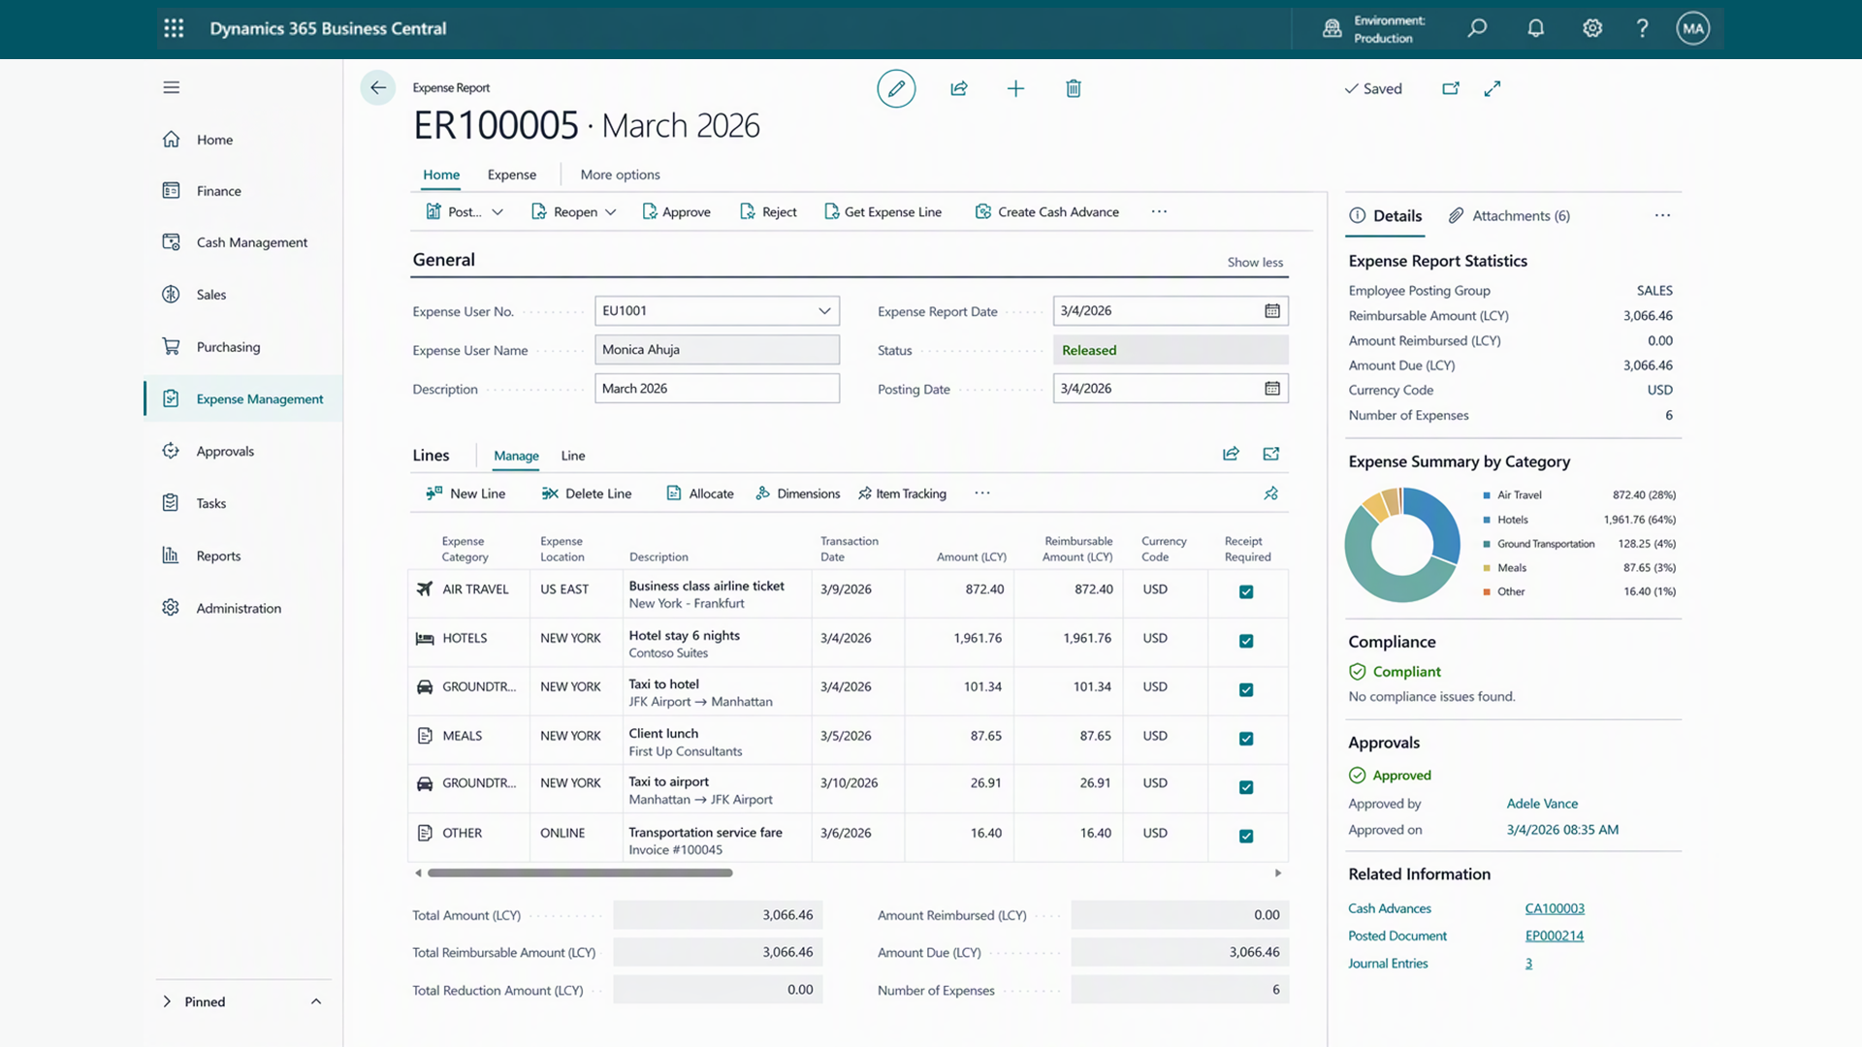This screenshot has height=1047, width=1862.
Task: Delete report with trash icon
Action: click(1074, 88)
